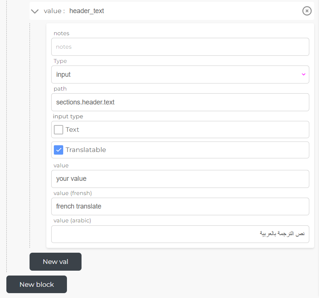Image resolution: width=319 pixels, height=298 pixels.
Task: Click the 'input type' label
Action: pos(68,116)
